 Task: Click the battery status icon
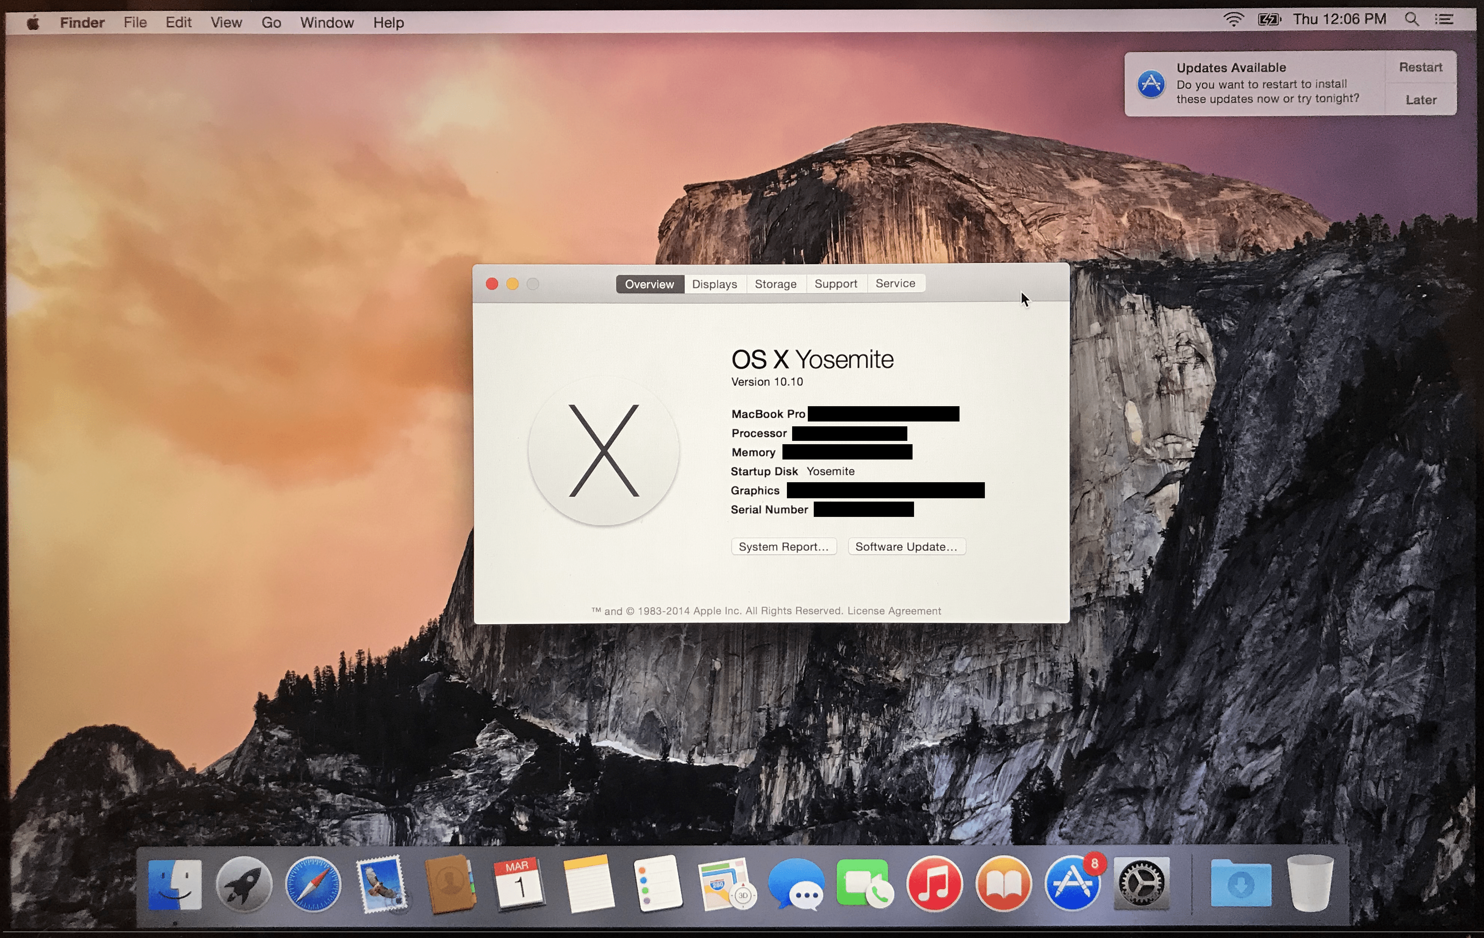click(x=1269, y=20)
